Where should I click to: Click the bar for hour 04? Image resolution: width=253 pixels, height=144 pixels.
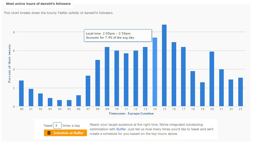tap(59, 103)
